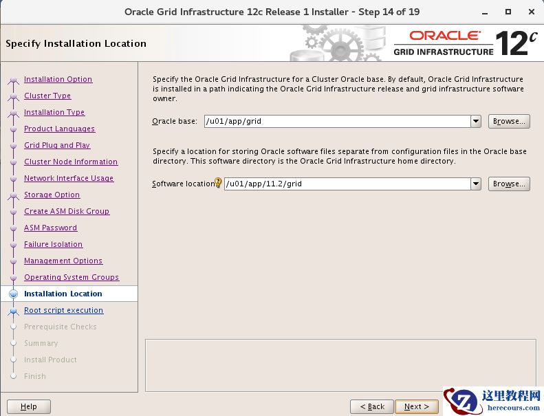The image size is (544, 416).
Task: Go to the Installation Type step
Action: (54, 112)
